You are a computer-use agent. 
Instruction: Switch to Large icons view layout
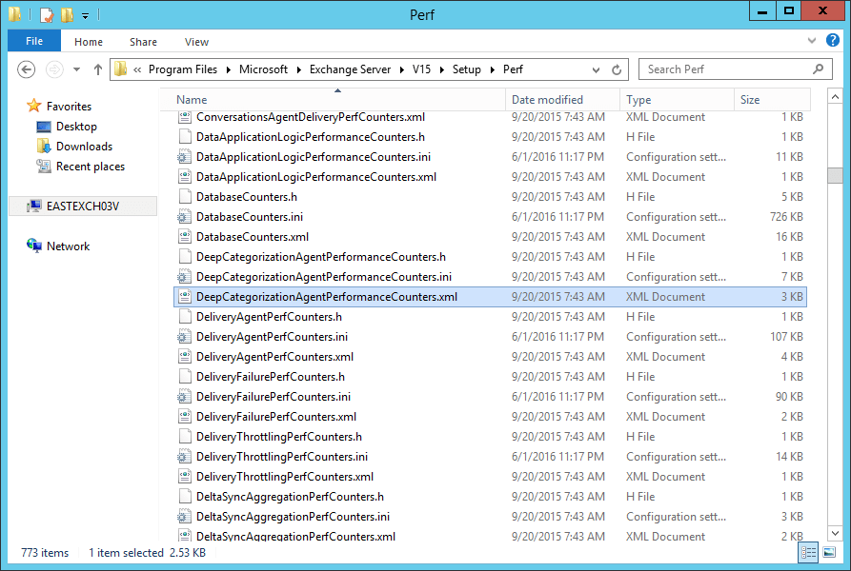829,553
